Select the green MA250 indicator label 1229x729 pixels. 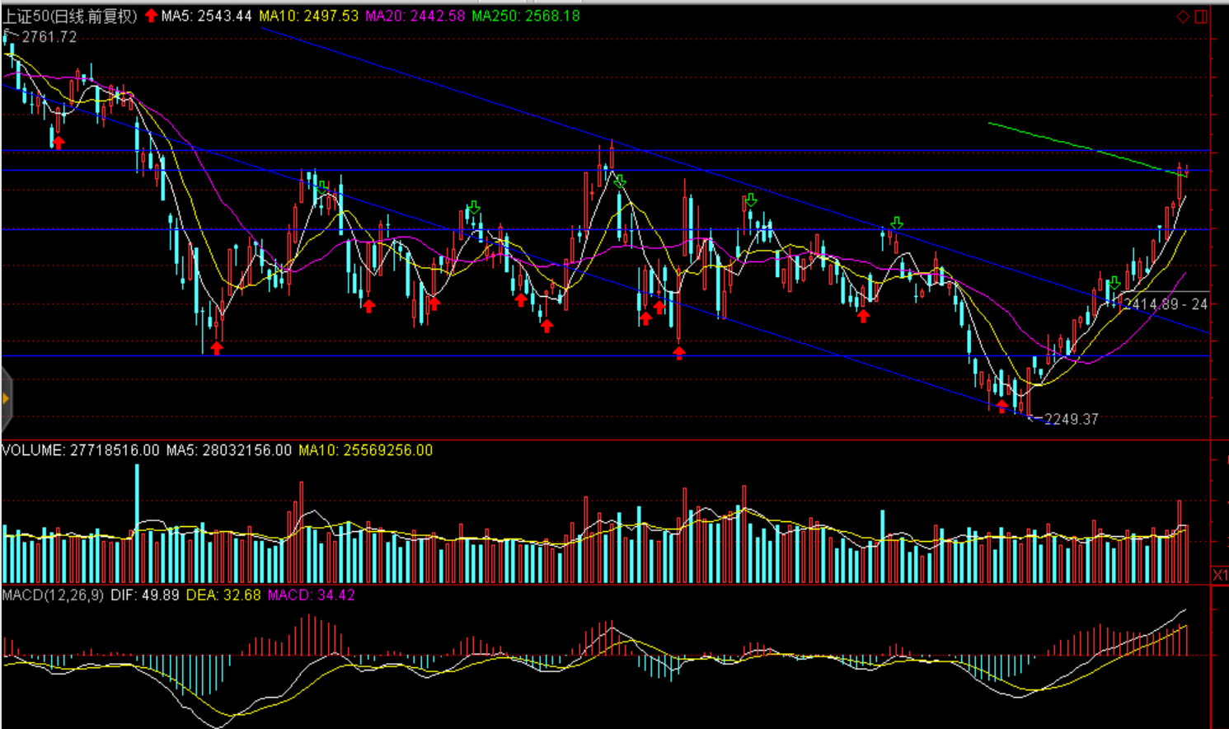pyautogui.click(x=525, y=16)
